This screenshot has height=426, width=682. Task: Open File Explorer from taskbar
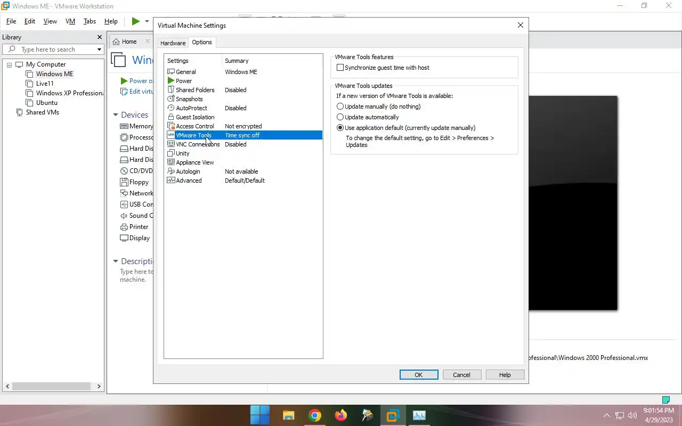[x=288, y=415]
